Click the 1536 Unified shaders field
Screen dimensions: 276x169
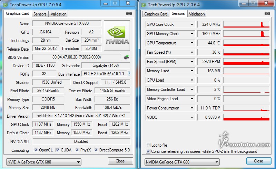(51, 82)
